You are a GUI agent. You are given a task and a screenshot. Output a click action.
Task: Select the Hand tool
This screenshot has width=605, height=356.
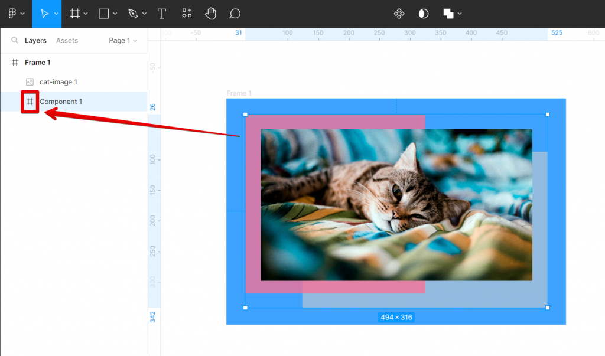point(210,13)
